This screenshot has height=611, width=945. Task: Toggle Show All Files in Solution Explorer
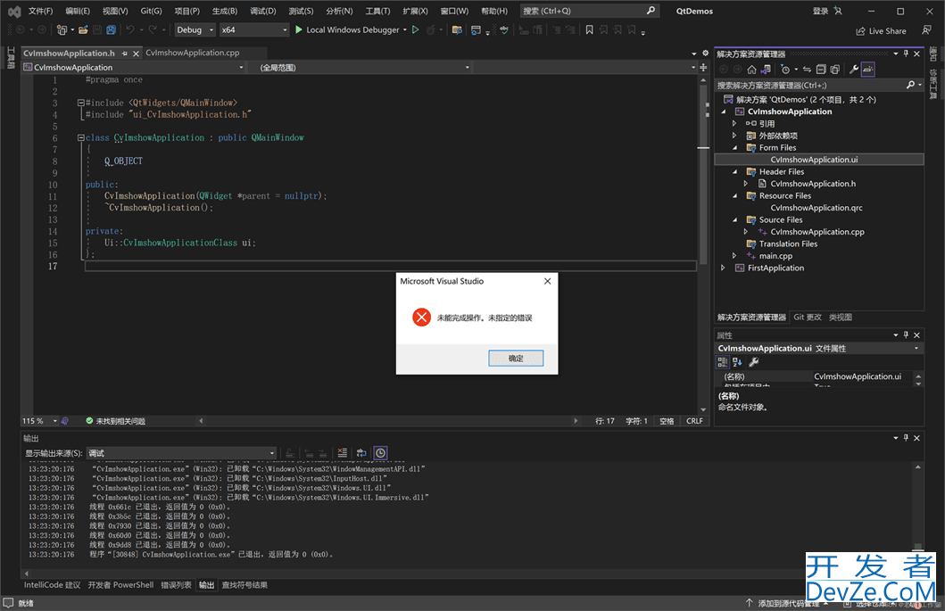pos(834,70)
